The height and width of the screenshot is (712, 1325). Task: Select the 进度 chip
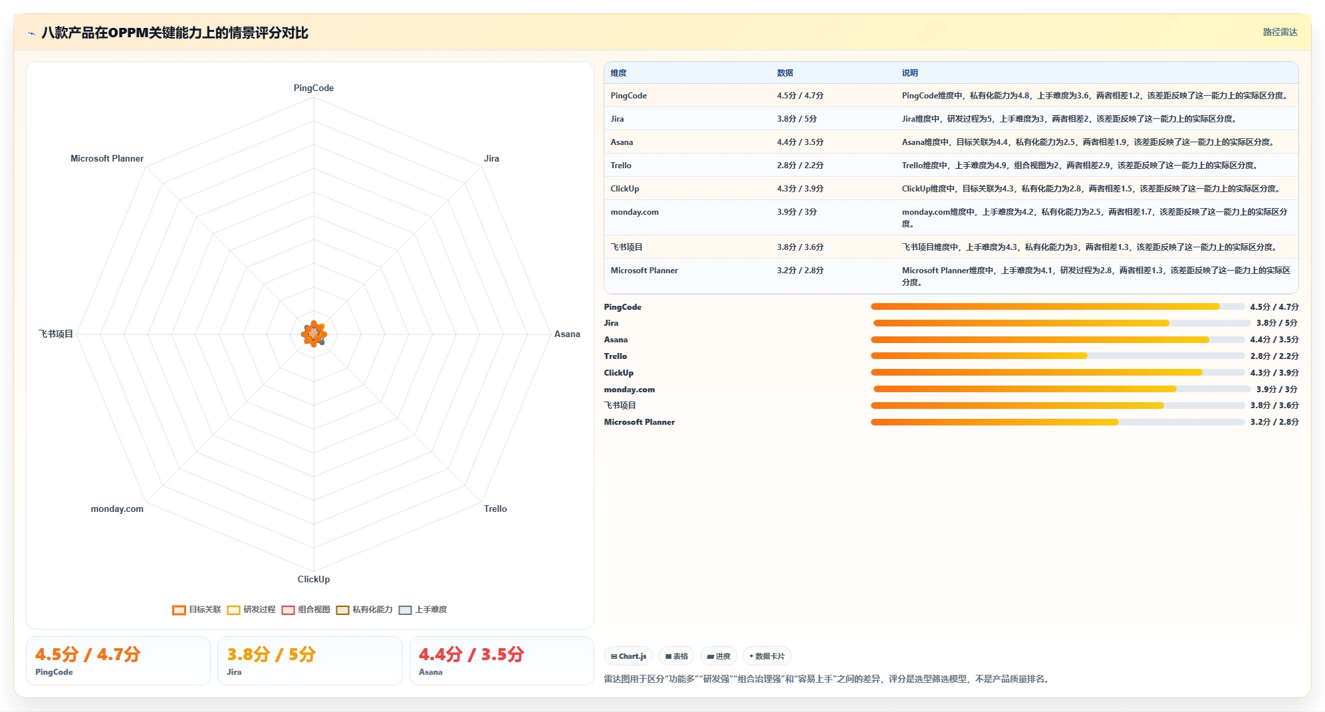pyautogui.click(x=719, y=656)
